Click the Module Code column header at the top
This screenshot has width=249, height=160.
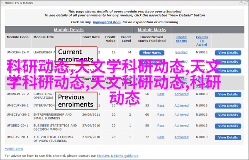[17, 37]
